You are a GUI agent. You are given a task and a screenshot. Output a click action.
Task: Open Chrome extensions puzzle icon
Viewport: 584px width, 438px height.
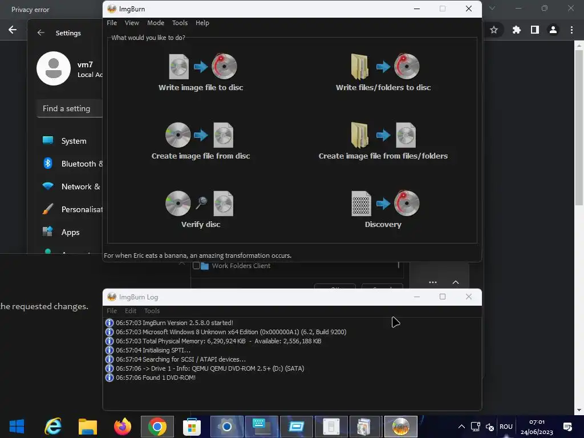tap(516, 30)
